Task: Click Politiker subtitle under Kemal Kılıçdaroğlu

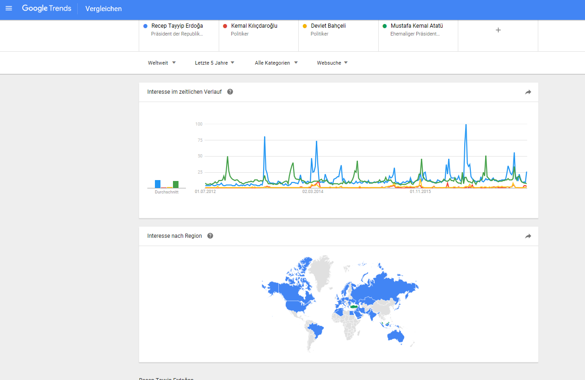Action: pos(240,34)
